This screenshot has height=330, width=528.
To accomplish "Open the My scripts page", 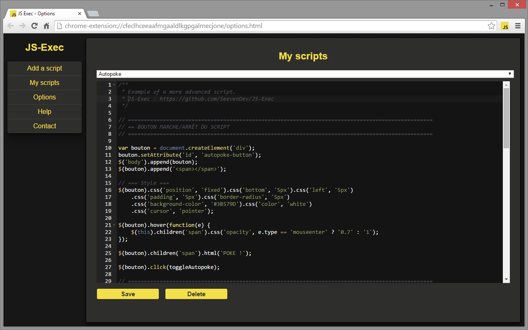I will tap(45, 83).
